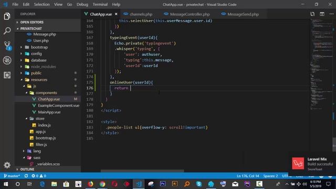Launch Microsoft Edge from the taskbar
336x189 pixels.
[42, 184]
